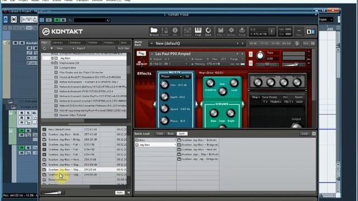Viewport: 358px width, 201px height.
Task: Click the instrument Tune knob
Action: 260,56
